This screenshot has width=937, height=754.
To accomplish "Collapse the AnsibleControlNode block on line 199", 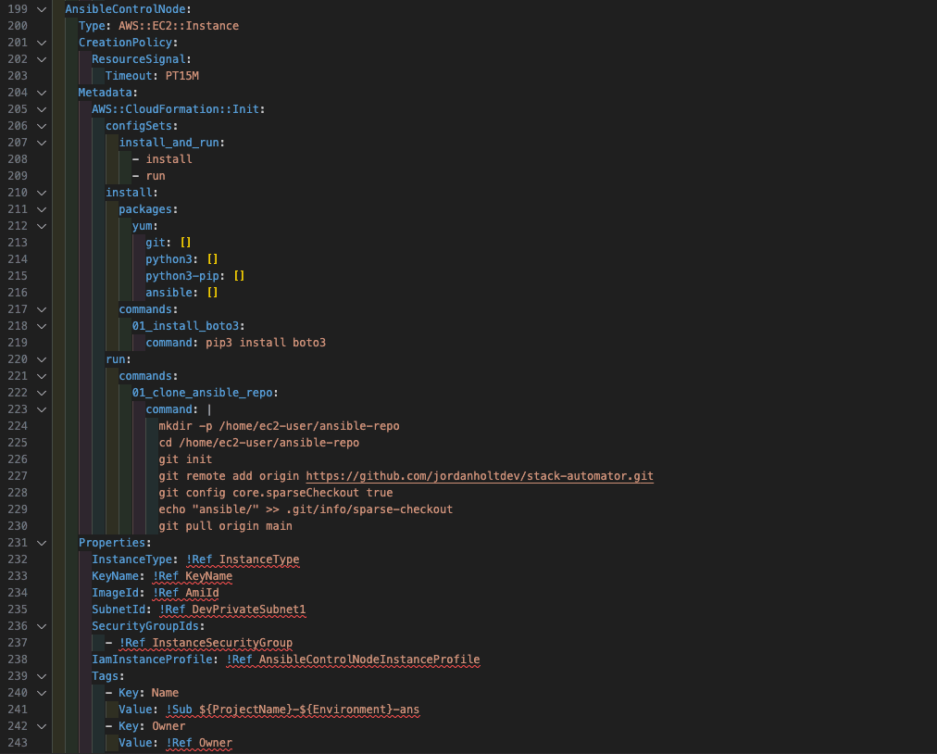I will pos(42,9).
